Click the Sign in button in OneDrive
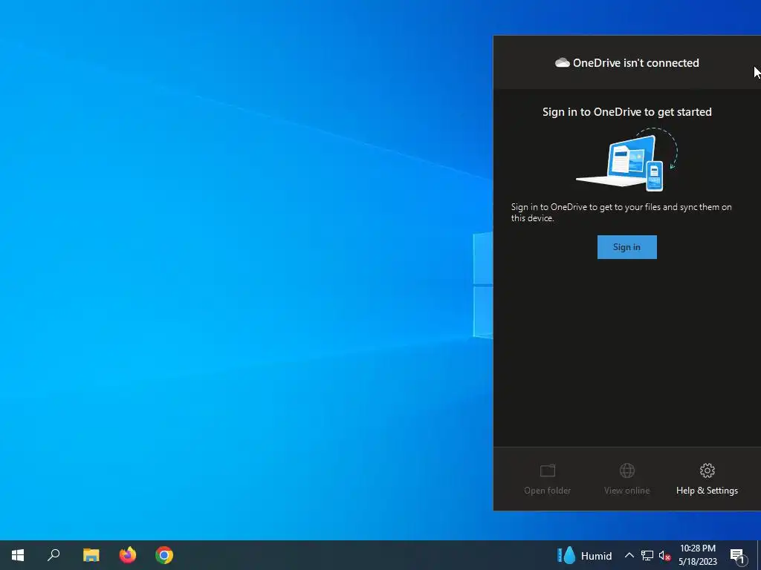Image resolution: width=761 pixels, height=570 pixels. coord(626,247)
